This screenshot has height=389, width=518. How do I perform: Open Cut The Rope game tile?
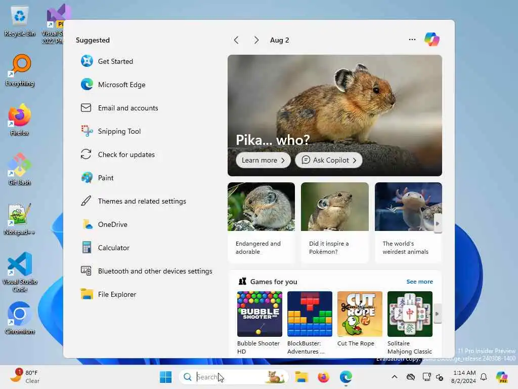360,319
